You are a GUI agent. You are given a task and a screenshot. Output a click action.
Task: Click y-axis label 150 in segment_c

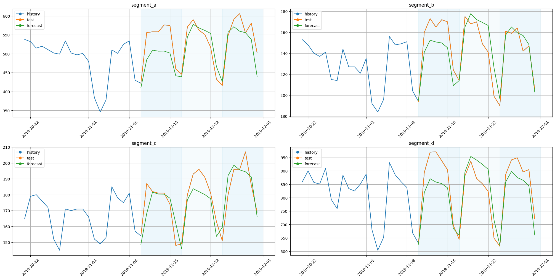7,242
